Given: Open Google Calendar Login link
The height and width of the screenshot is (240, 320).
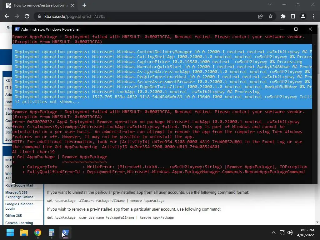Looking at the screenshot, I should [19, 206].
